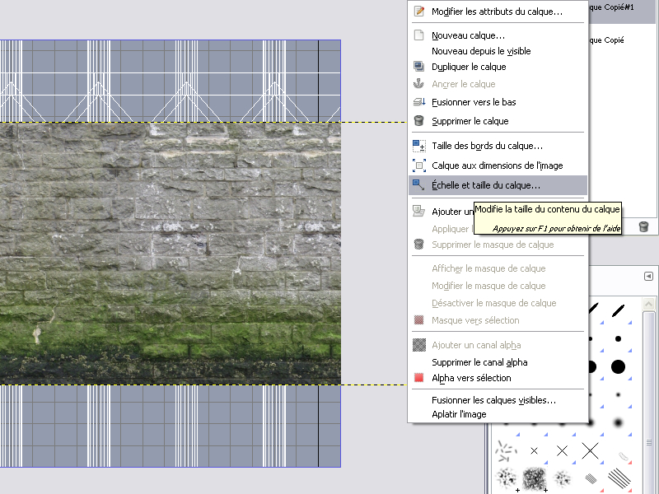Click 'Aplatir l'image' at the menu bottom
Image resolution: width=659 pixels, height=494 pixels.
tap(459, 414)
